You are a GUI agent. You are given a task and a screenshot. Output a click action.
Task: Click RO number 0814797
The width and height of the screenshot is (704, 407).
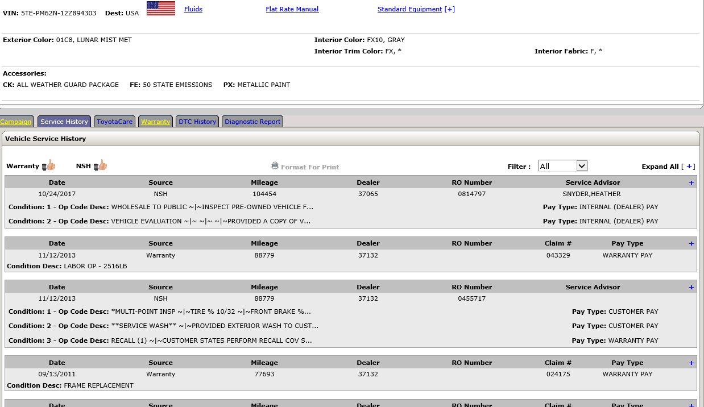point(471,194)
